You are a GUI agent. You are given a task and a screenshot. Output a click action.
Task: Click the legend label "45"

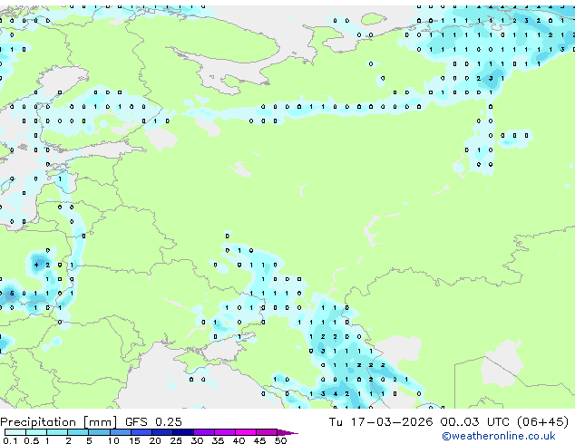coord(259,440)
